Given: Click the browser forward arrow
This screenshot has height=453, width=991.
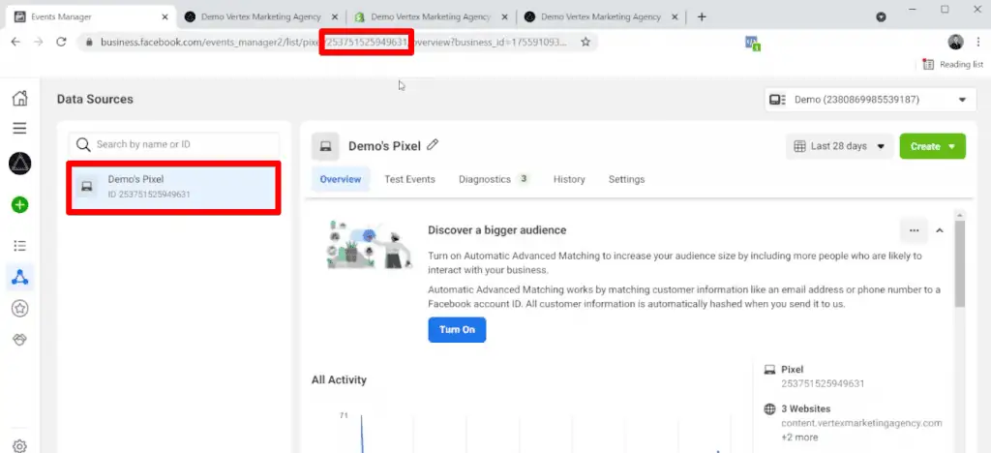Looking at the screenshot, I should click(x=39, y=42).
